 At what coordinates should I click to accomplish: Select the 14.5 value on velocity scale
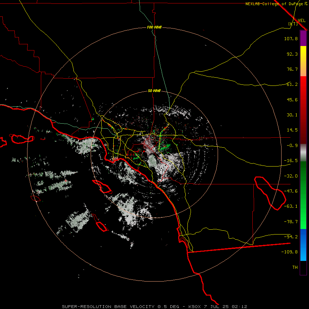(292, 130)
